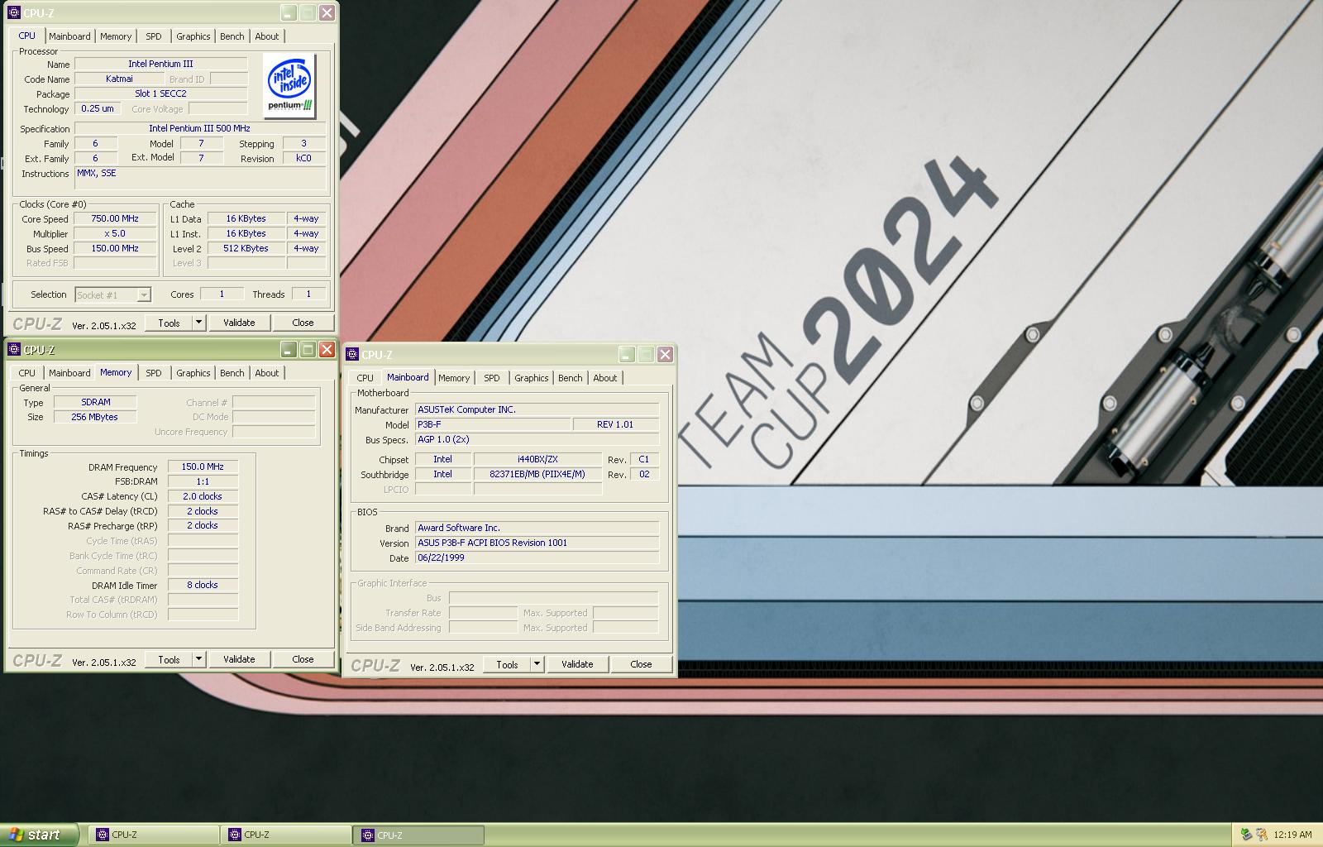Click Validate button in the CPU window

click(x=239, y=323)
